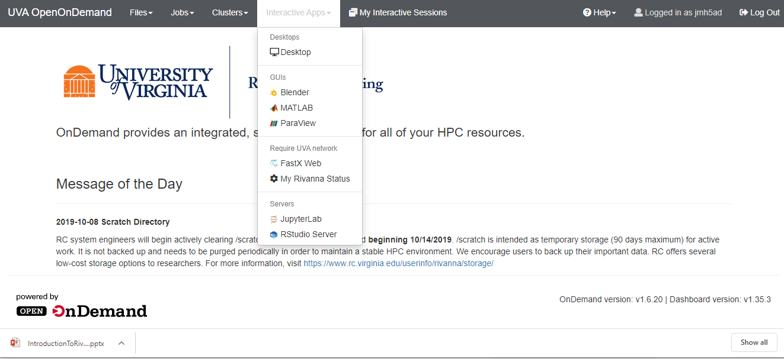This screenshot has height=359, width=784.
Task: Expand the Help menu
Action: [x=599, y=12]
